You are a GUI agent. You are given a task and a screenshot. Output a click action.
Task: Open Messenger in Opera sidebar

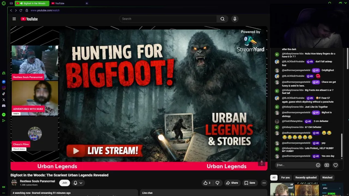(4, 82)
